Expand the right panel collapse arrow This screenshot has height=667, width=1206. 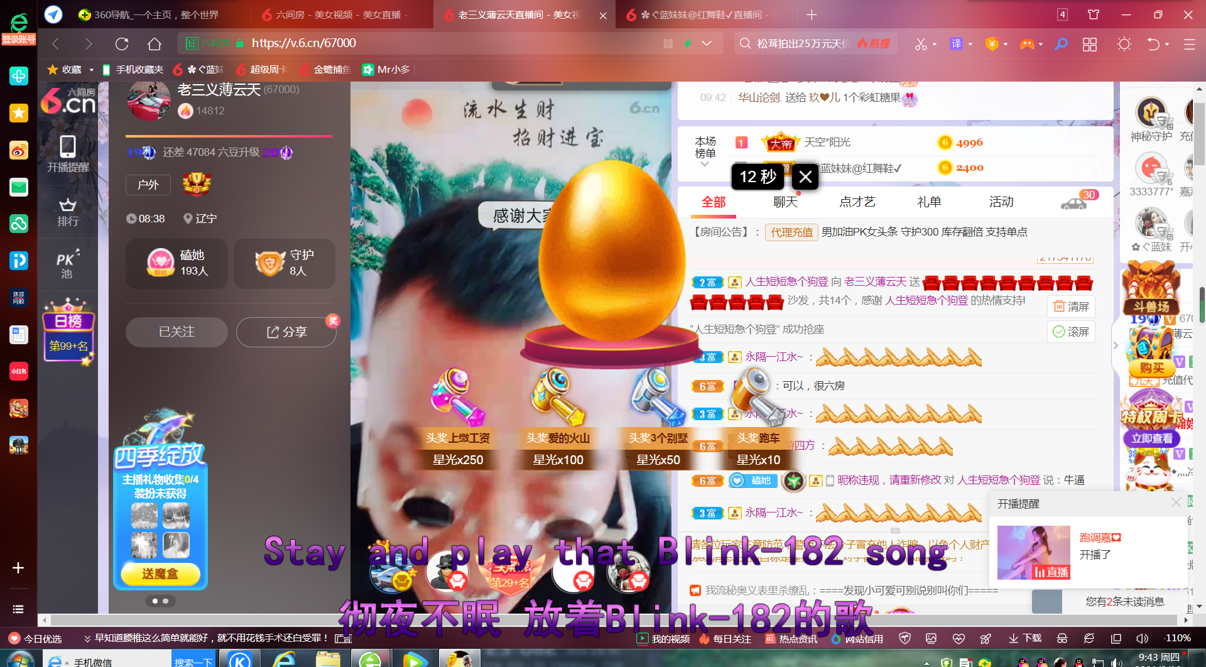(x=1116, y=345)
